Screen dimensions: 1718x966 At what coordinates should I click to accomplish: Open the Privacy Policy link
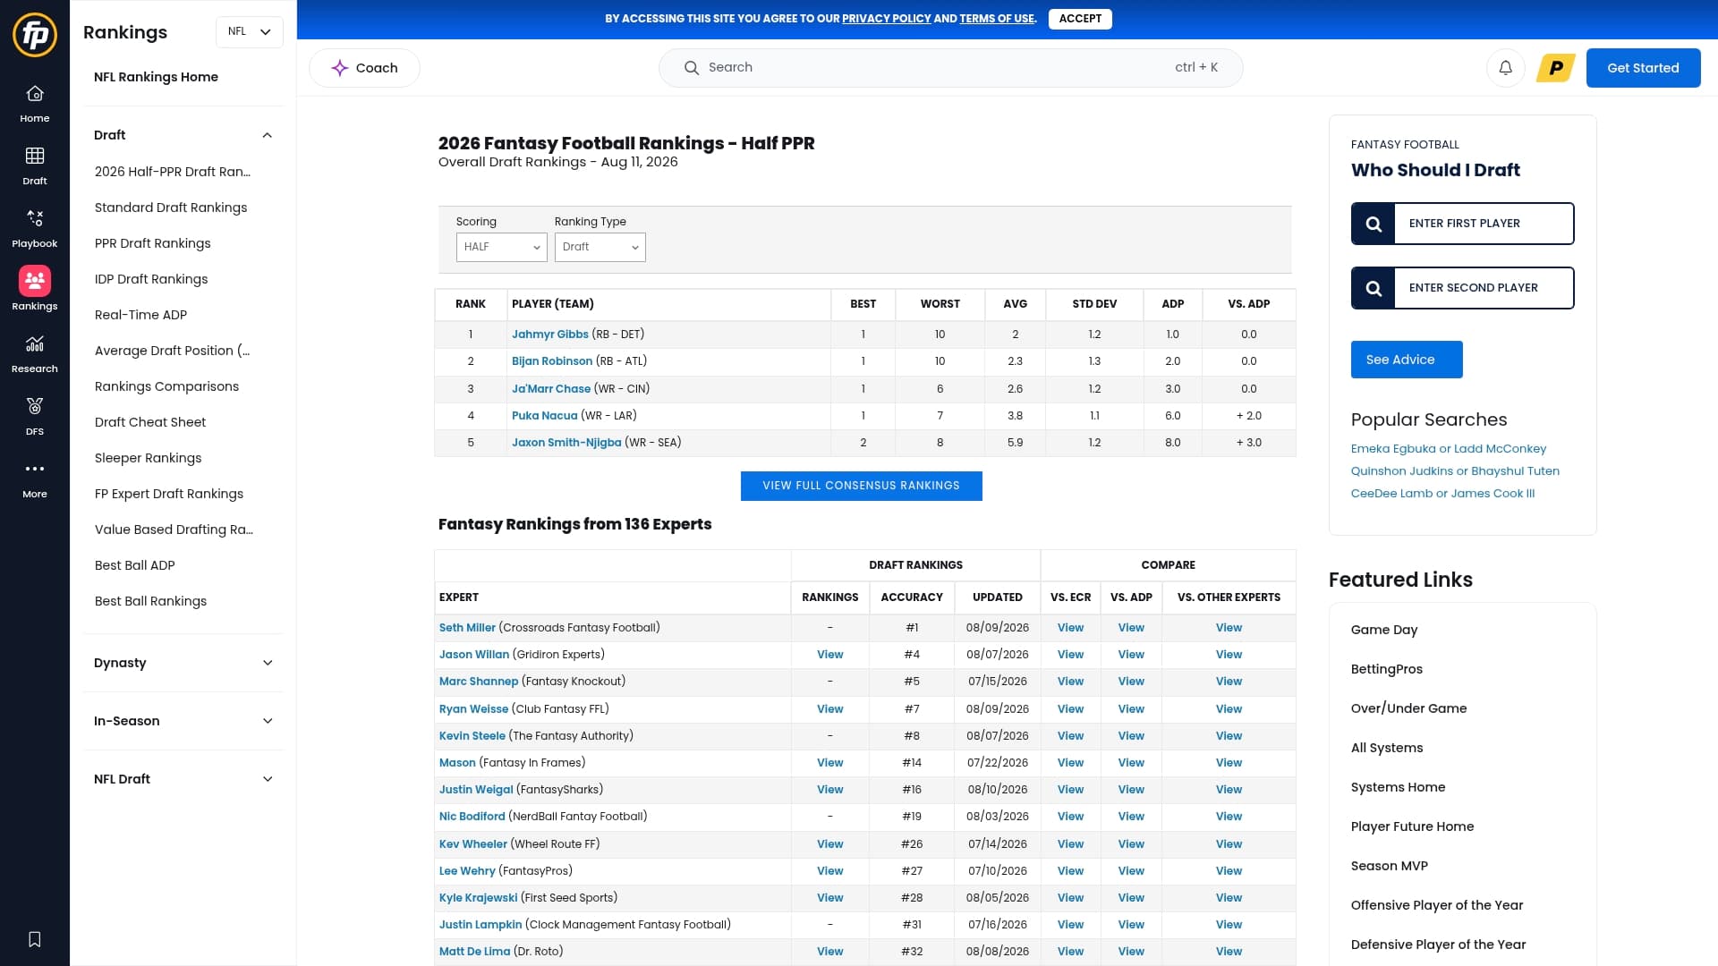(886, 19)
